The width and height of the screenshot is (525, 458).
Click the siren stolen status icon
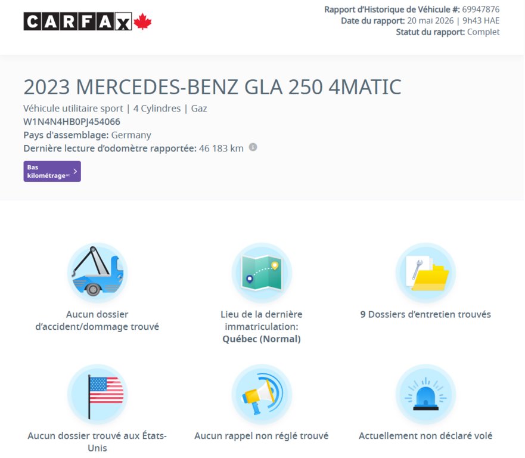coord(425,394)
